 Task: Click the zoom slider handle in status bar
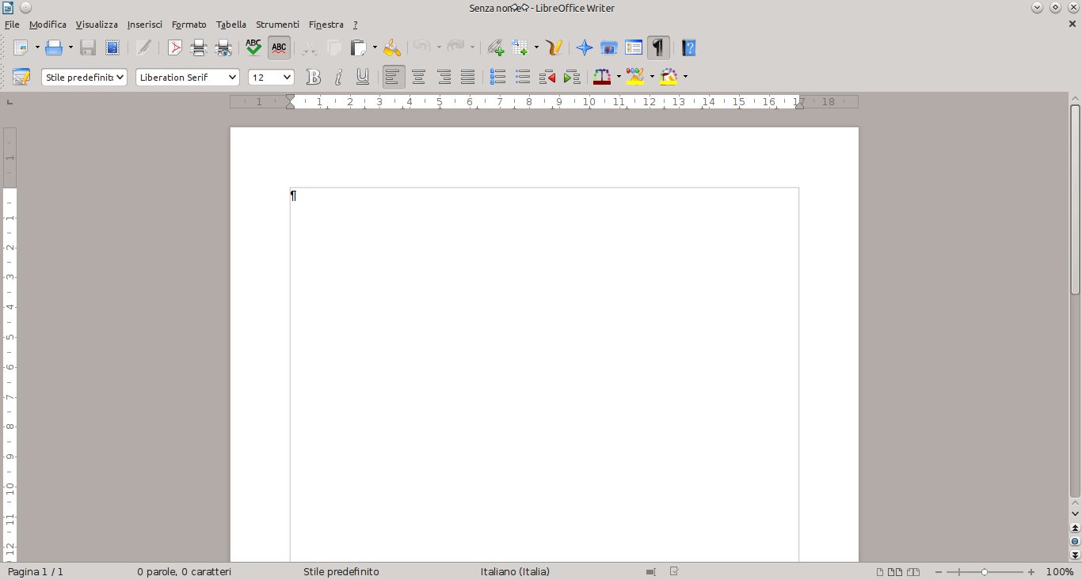[985, 571]
